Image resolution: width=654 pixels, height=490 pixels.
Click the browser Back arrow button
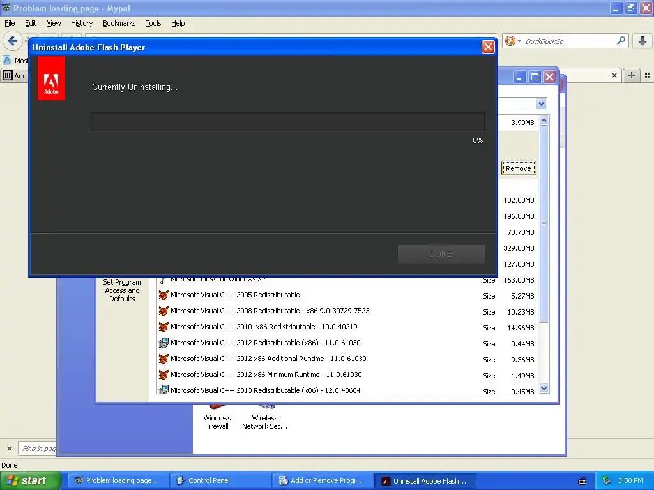click(x=13, y=41)
